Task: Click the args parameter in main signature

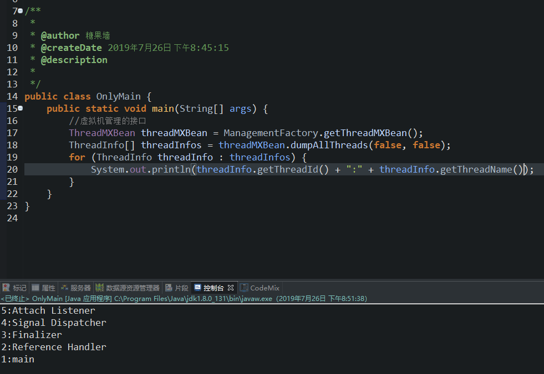Action: [240, 109]
